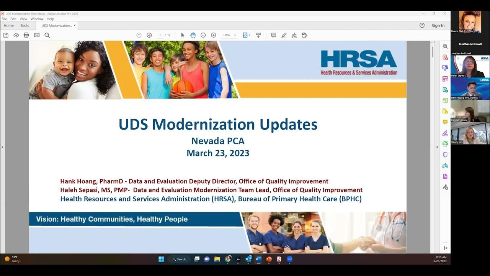Click Hank Hoang's video thumbnail

[470, 89]
